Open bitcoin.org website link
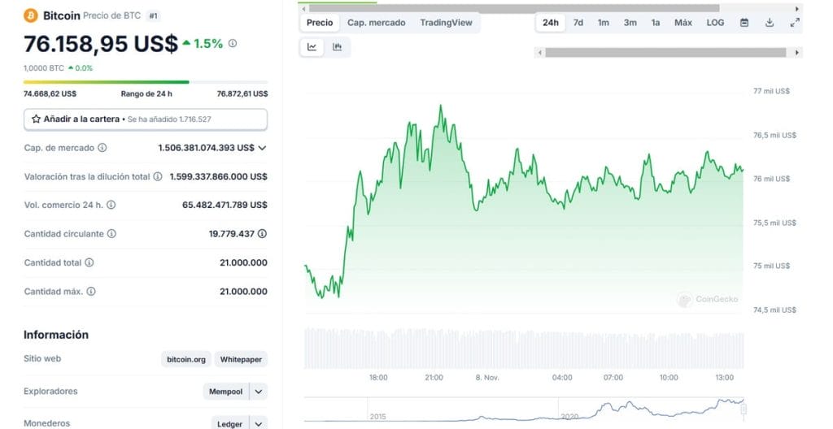 click(186, 359)
